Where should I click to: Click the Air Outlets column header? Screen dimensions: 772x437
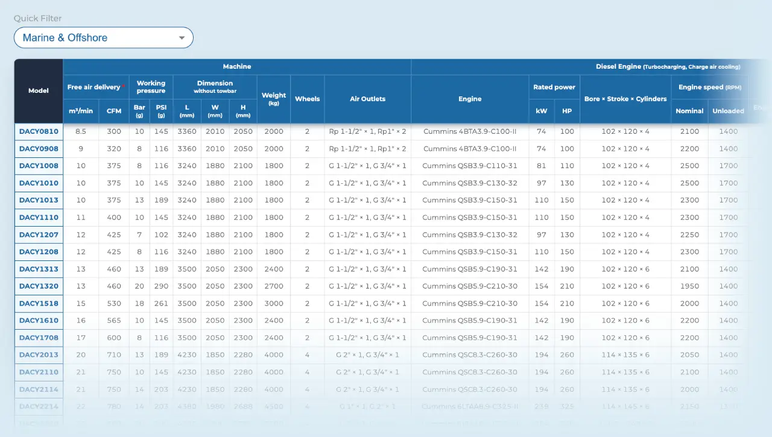(368, 99)
